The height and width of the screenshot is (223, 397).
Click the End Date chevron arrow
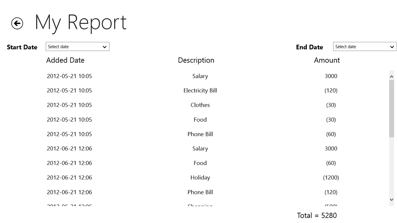[392, 47]
